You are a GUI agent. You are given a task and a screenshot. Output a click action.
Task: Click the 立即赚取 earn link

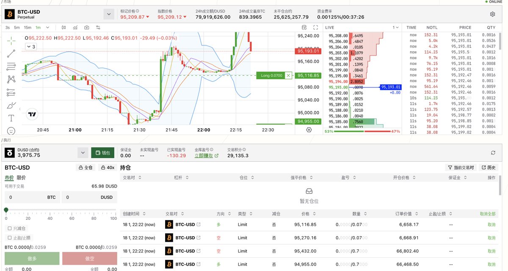point(206,156)
